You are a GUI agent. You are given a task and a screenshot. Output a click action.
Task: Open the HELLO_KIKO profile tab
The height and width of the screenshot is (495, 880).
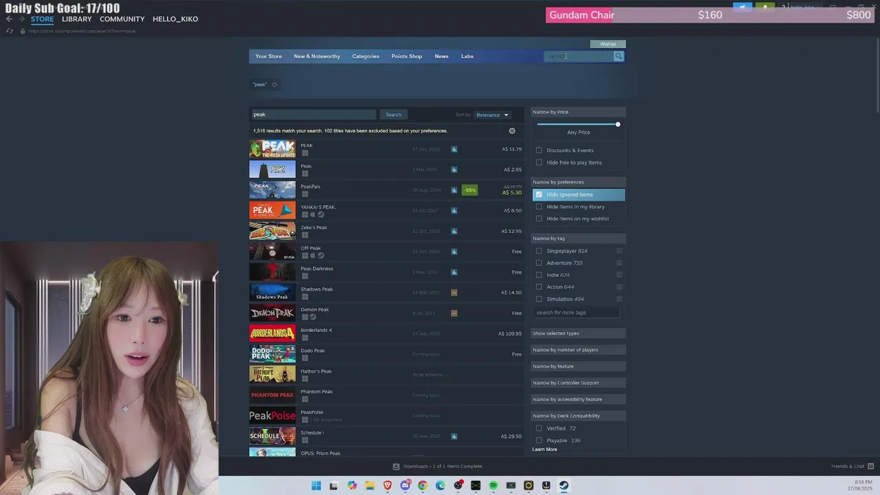click(175, 19)
